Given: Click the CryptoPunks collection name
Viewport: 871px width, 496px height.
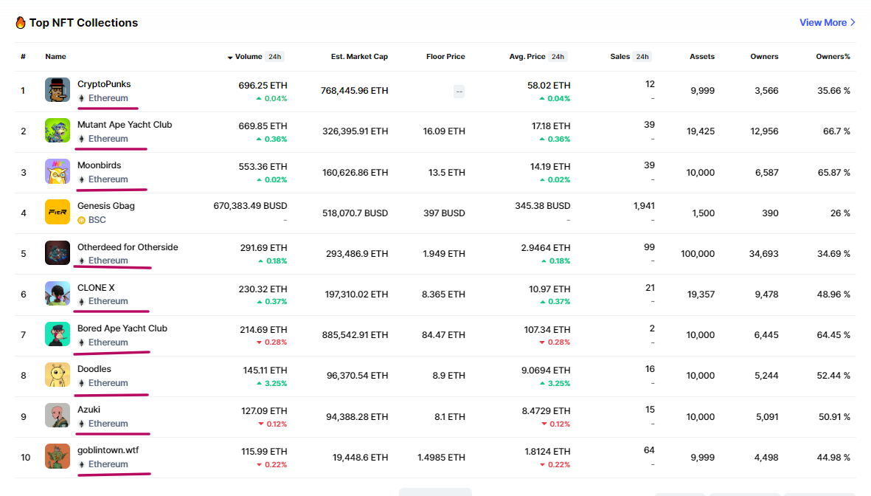Looking at the screenshot, I should [x=104, y=84].
